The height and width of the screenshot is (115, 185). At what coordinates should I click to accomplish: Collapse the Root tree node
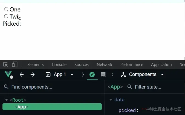(x=7, y=100)
